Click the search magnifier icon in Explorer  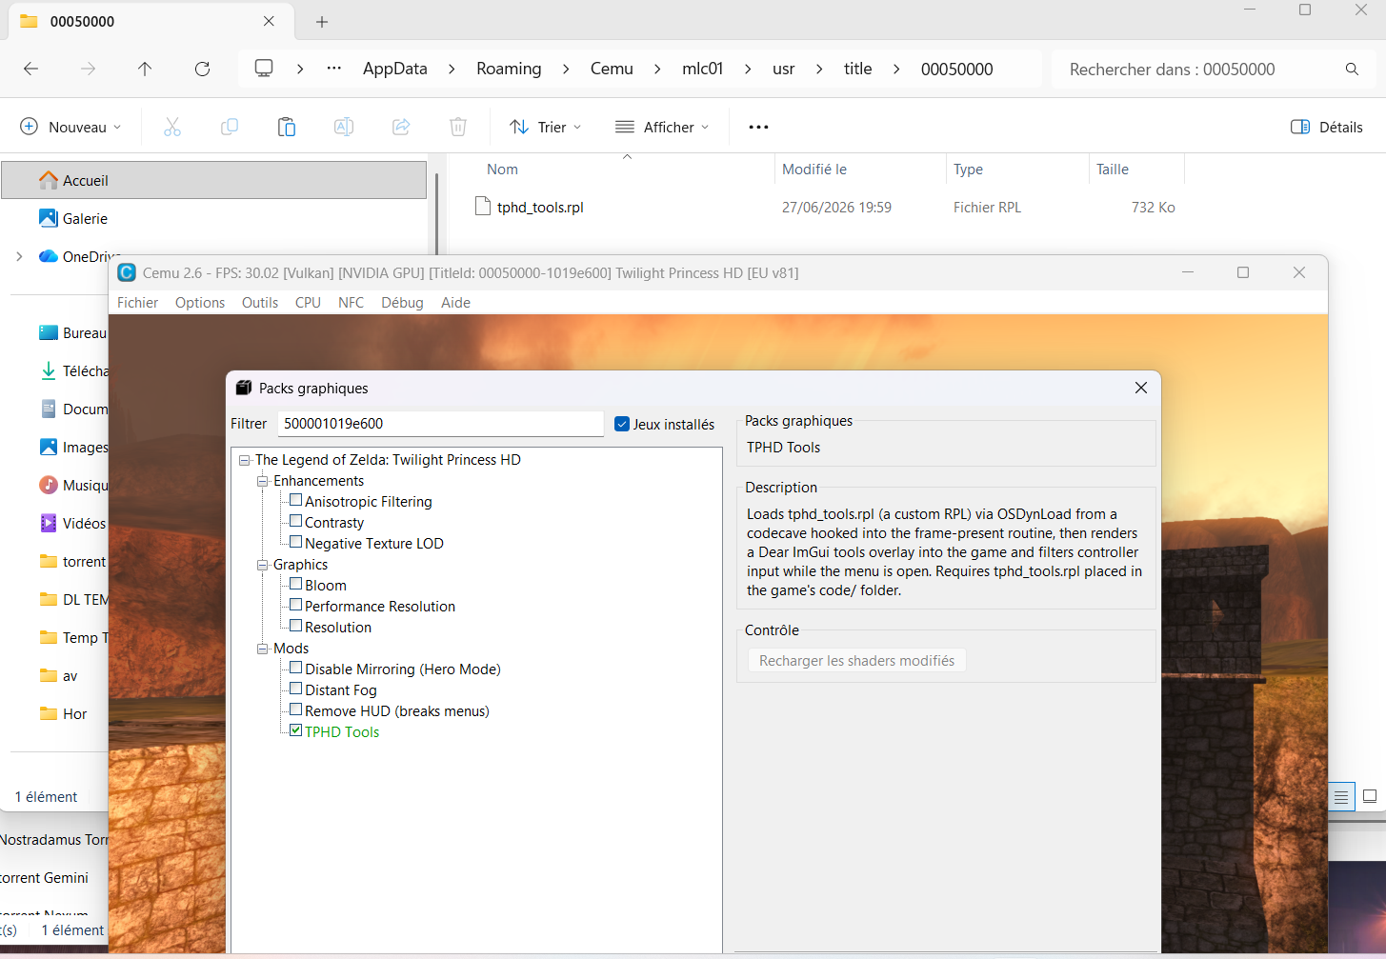click(x=1352, y=69)
